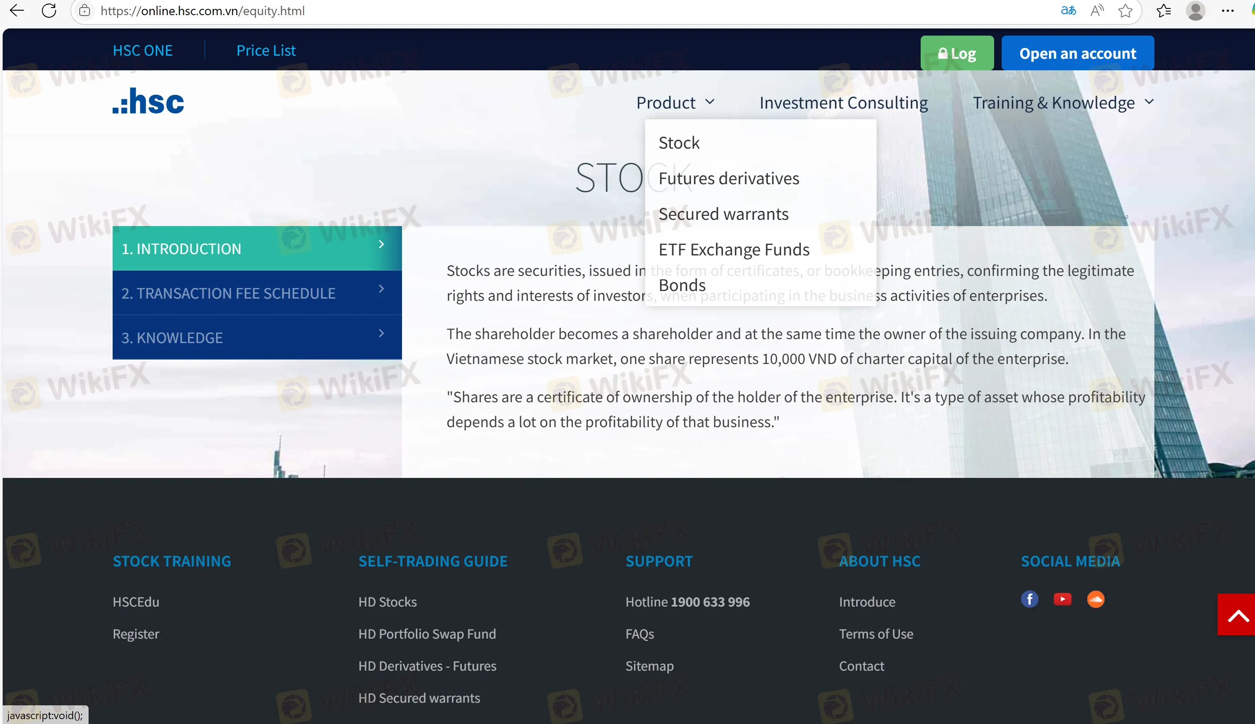The image size is (1255, 724).
Task: Click the HSC logo
Action: point(148,101)
